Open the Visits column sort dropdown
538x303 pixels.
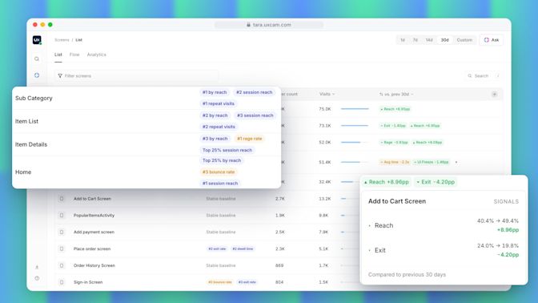point(327,94)
